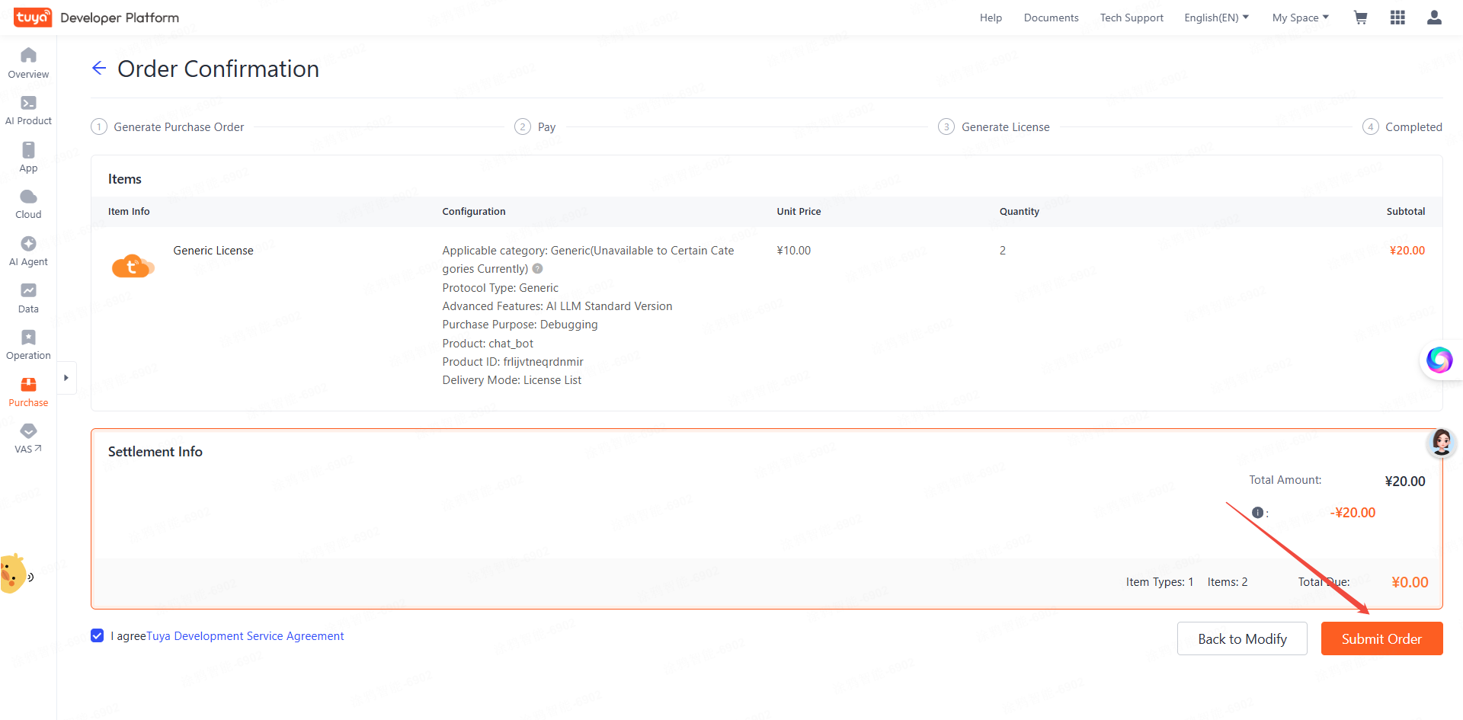This screenshot has height=720, width=1463.
Task: Click the Generic License item name
Action: (213, 251)
